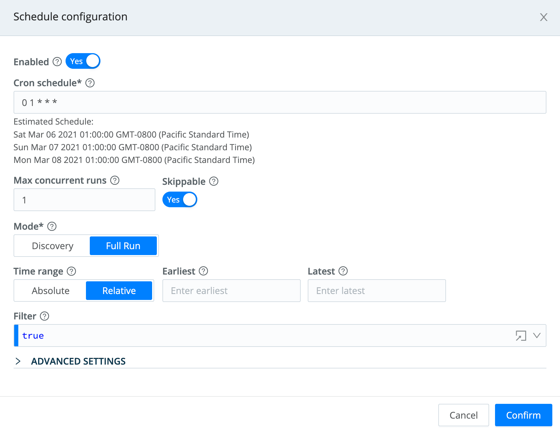
Task: Confirm the schedule configuration
Action: point(523,415)
